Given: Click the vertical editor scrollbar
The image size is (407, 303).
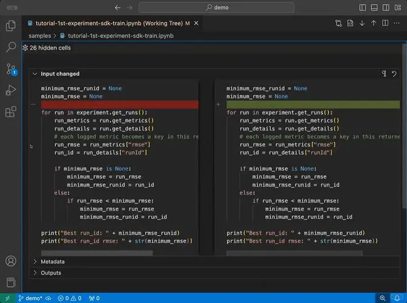Looking at the screenshot, I should [404, 125].
